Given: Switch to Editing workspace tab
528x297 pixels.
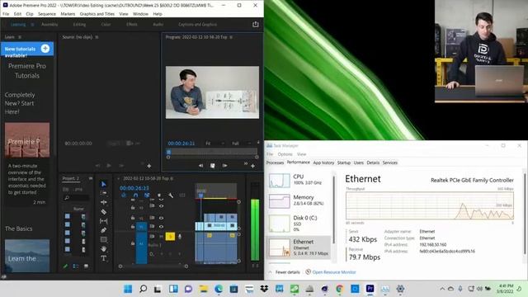Looking at the screenshot, I should 79,24.
